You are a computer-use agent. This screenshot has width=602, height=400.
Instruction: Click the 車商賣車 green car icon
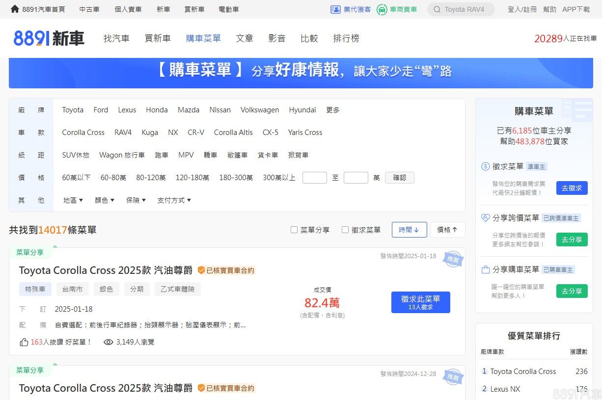pyautogui.click(x=382, y=9)
